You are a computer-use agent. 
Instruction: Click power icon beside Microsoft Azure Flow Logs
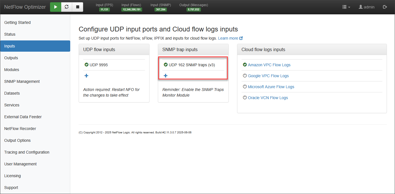245,87
